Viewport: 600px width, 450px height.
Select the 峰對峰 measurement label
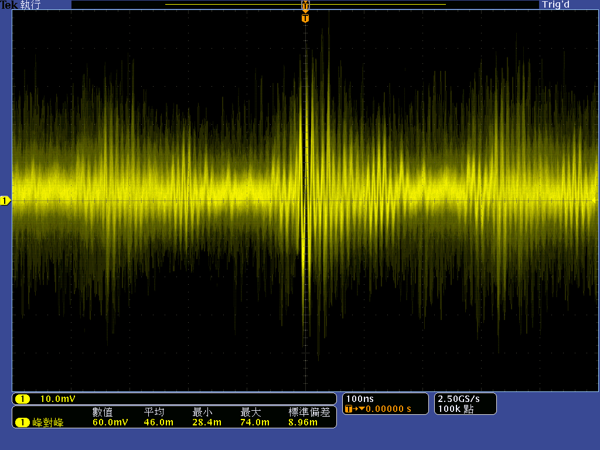(x=48, y=422)
